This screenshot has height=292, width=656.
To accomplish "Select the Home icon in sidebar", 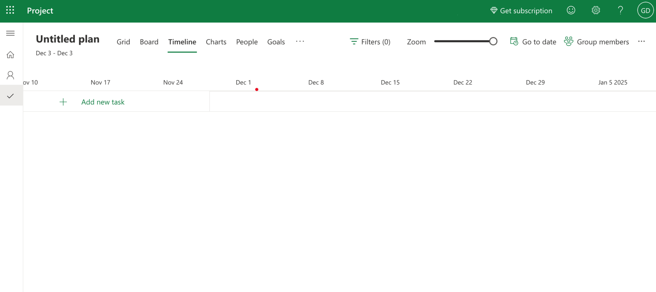I will (x=11, y=54).
